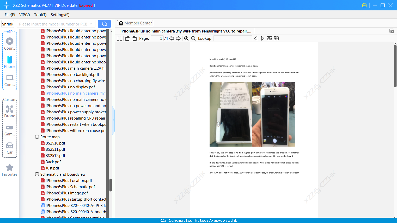
Task: Click the home icon on Member Center
Action: [121, 23]
